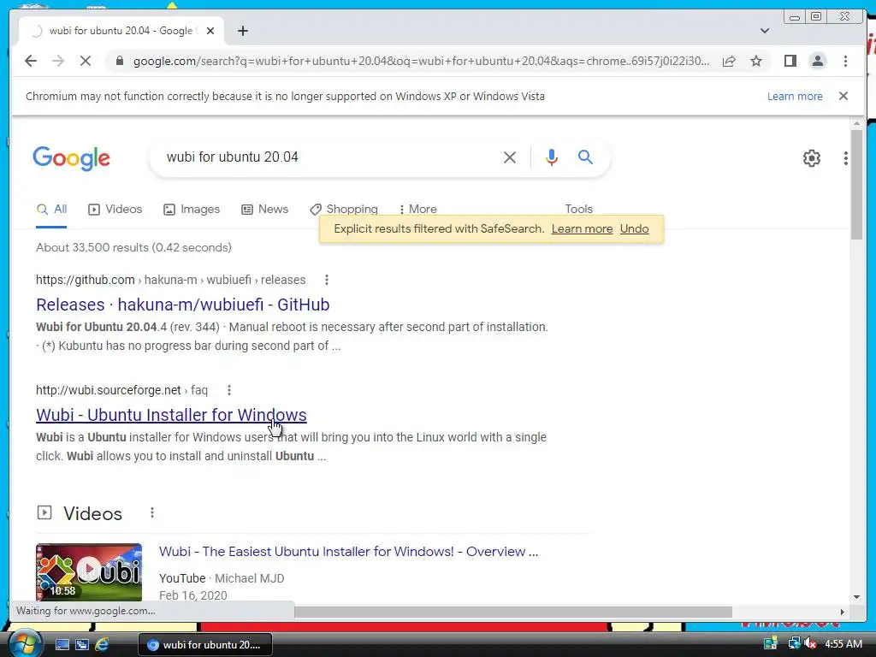Viewport: 876px width, 657px height.
Task: Expand the More search categories menu
Action: (x=417, y=210)
